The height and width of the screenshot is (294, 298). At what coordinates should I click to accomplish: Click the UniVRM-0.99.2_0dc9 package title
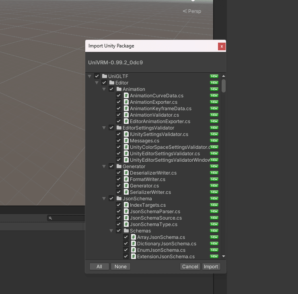pos(115,62)
